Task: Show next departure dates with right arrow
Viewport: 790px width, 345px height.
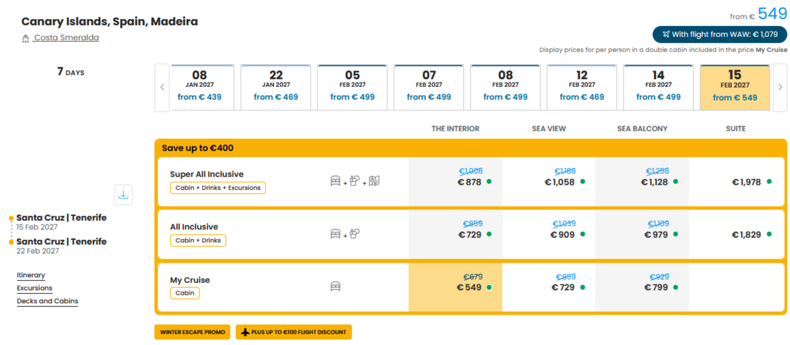Action: point(780,88)
